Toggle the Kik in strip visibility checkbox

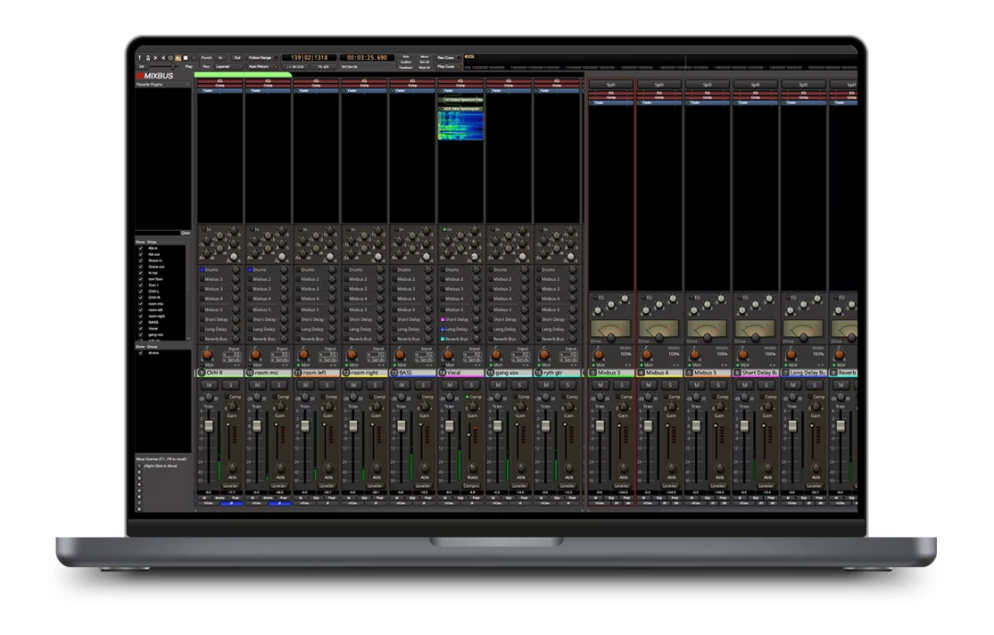click(141, 248)
